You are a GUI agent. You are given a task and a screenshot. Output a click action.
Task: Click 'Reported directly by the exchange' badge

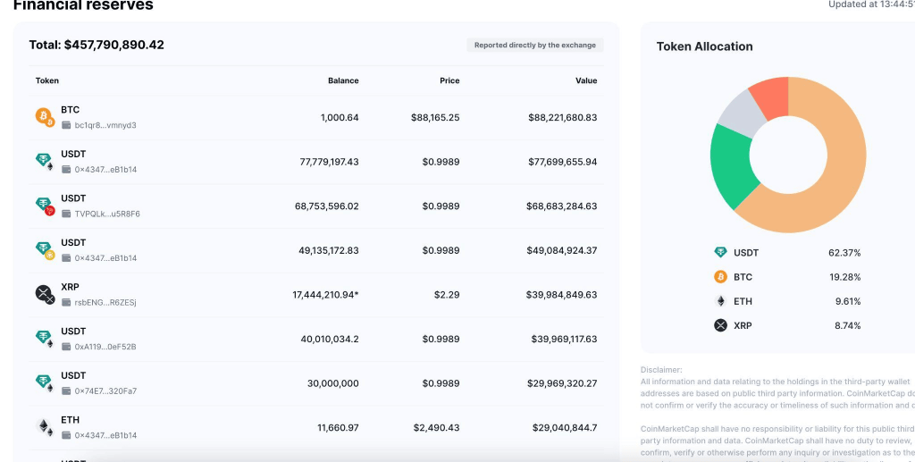pos(535,45)
